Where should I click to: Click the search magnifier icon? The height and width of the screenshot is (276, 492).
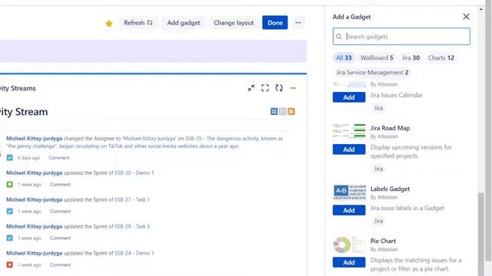pyautogui.click(x=339, y=37)
